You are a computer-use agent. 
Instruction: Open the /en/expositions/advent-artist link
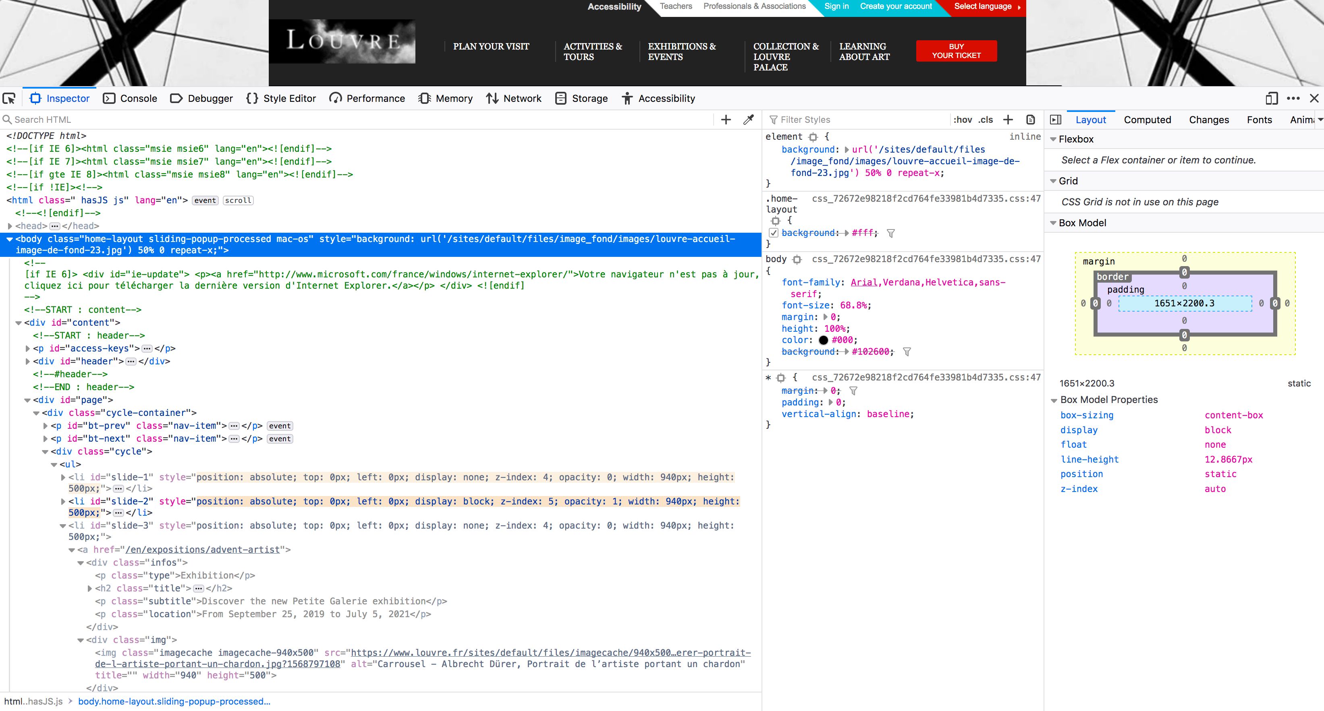(203, 550)
